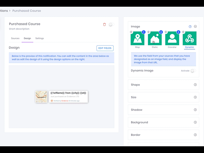
Task: Click the EDIT FIELDS button
Action: click(x=105, y=48)
